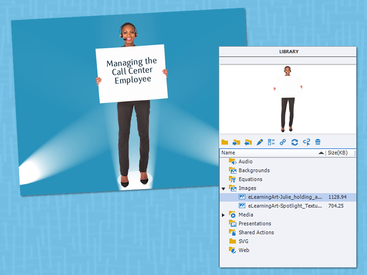Select the Equations folder

[287, 179]
